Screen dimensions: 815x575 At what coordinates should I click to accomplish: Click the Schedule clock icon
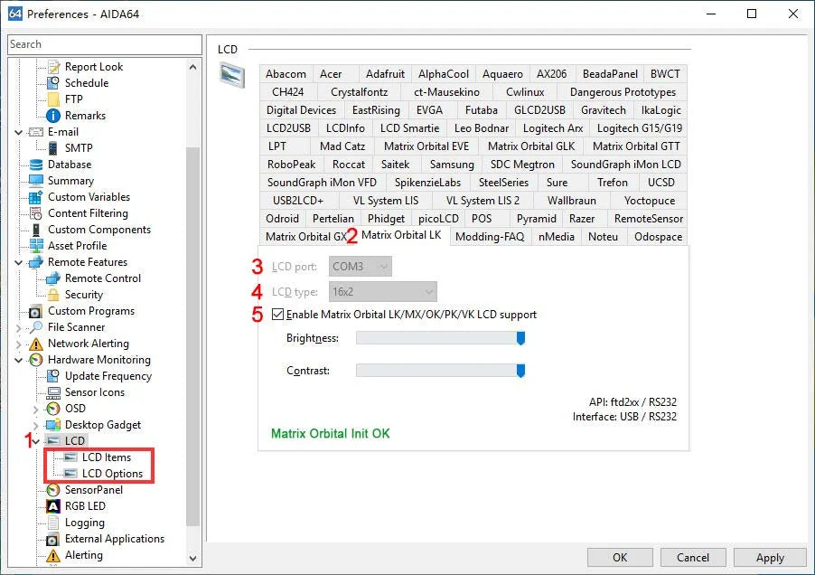pyautogui.click(x=53, y=82)
